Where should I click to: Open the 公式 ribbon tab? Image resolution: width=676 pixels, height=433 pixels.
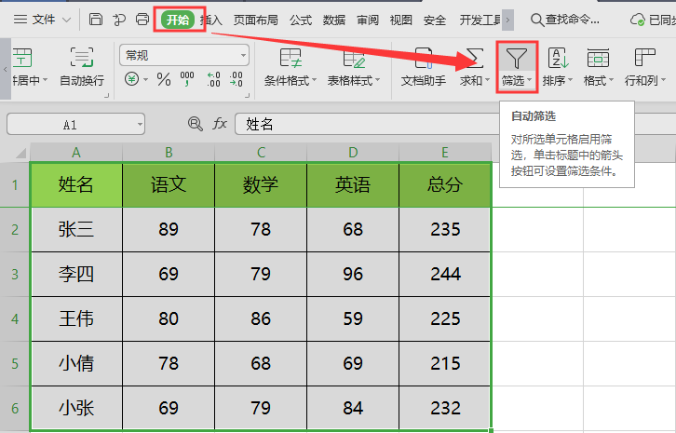point(301,20)
